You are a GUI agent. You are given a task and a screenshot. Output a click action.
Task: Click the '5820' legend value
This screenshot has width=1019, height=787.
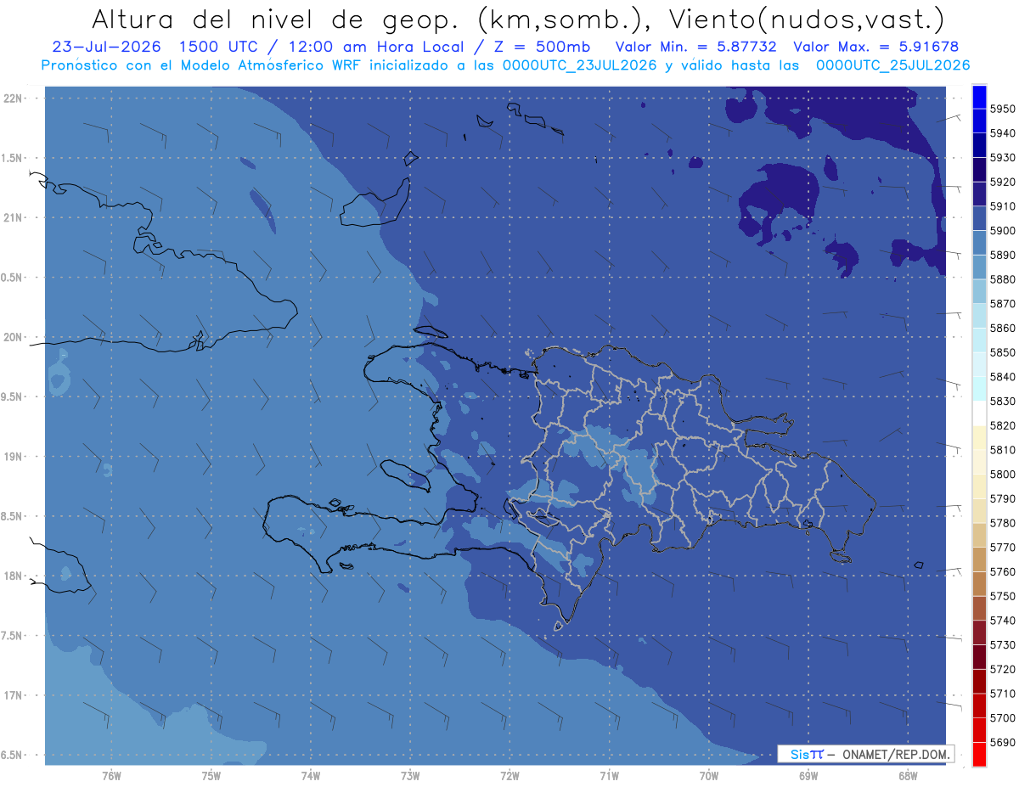[x=1003, y=425]
